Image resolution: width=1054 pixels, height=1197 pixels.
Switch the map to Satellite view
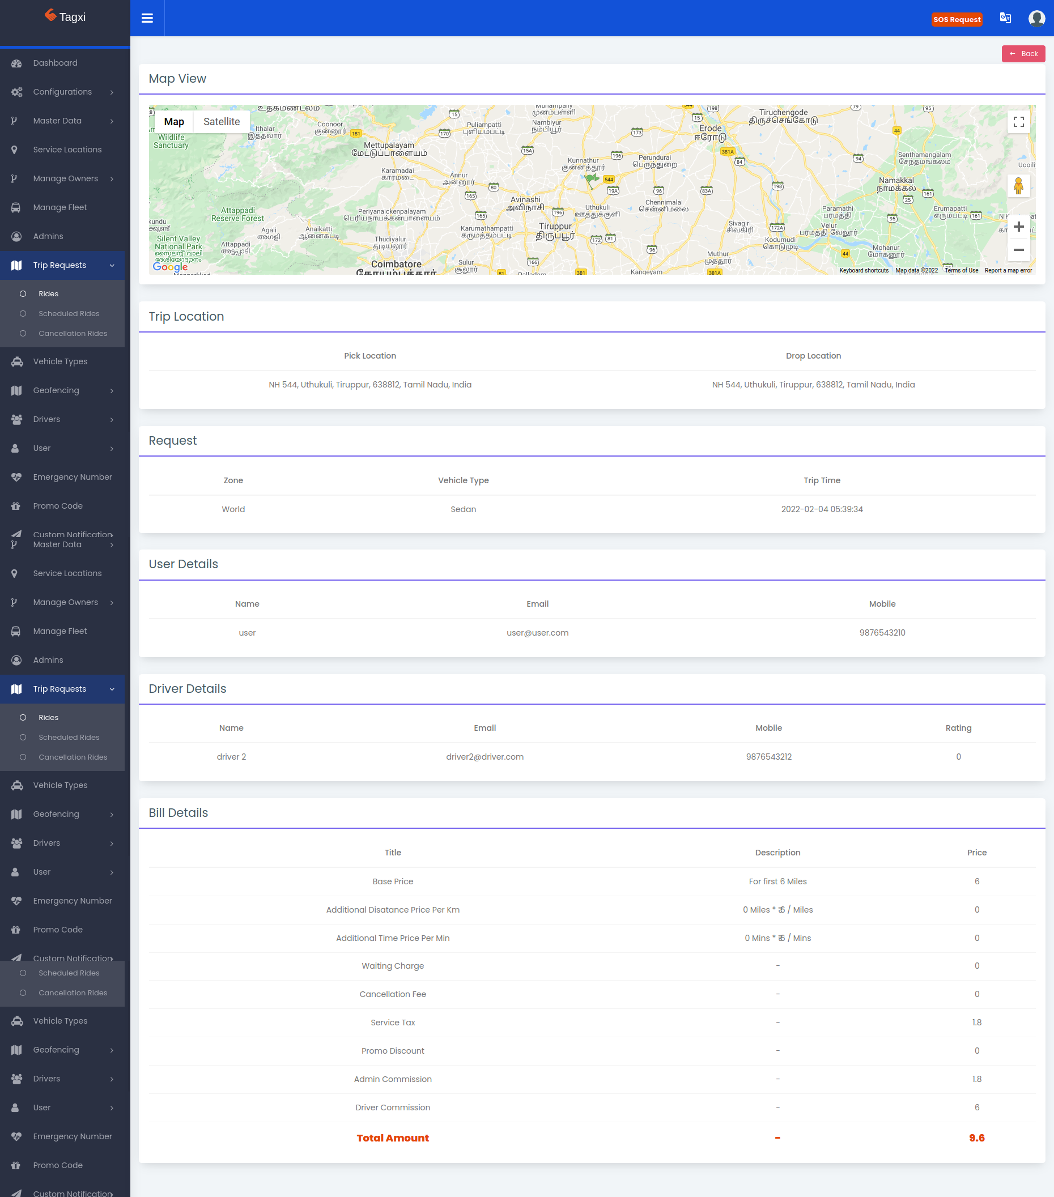[x=222, y=122]
